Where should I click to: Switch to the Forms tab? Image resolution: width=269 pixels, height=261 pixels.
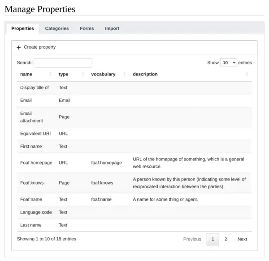87,28
